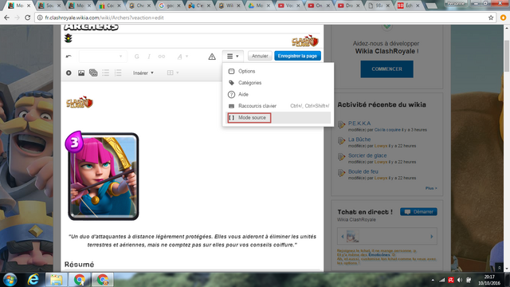Viewport: 510px width, 287px height.
Task: Click the insert video play icon
Action: 69,73
